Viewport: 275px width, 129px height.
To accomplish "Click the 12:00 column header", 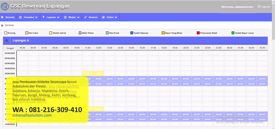I will click(99, 48).
